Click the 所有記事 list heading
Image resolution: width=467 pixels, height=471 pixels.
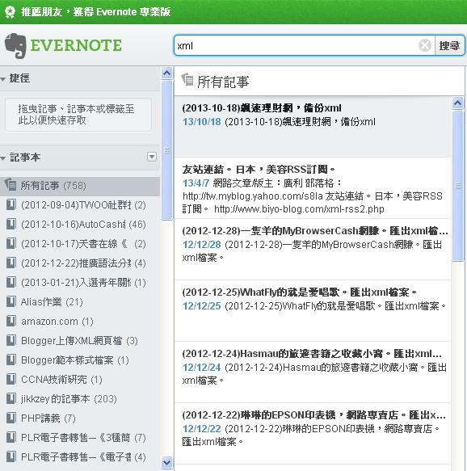[223, 82]
